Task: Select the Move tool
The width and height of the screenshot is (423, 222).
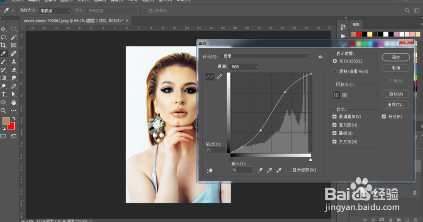Action: click(3, 29)
